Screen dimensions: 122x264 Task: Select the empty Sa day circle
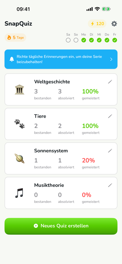point(68,40)
